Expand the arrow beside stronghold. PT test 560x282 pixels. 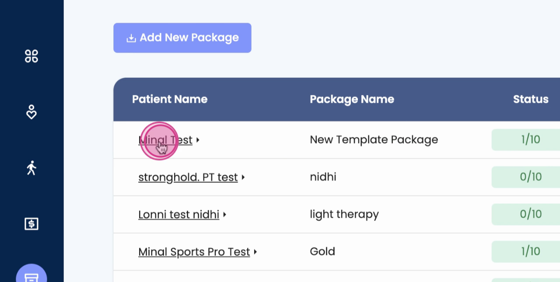pos(243,177)
